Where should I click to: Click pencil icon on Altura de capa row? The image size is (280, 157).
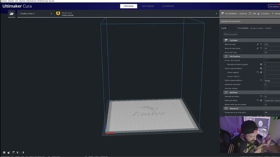point(258,44)
